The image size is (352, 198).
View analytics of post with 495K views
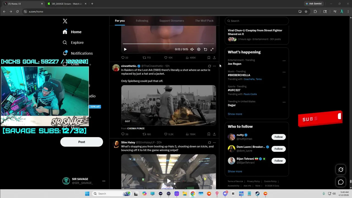191,57
